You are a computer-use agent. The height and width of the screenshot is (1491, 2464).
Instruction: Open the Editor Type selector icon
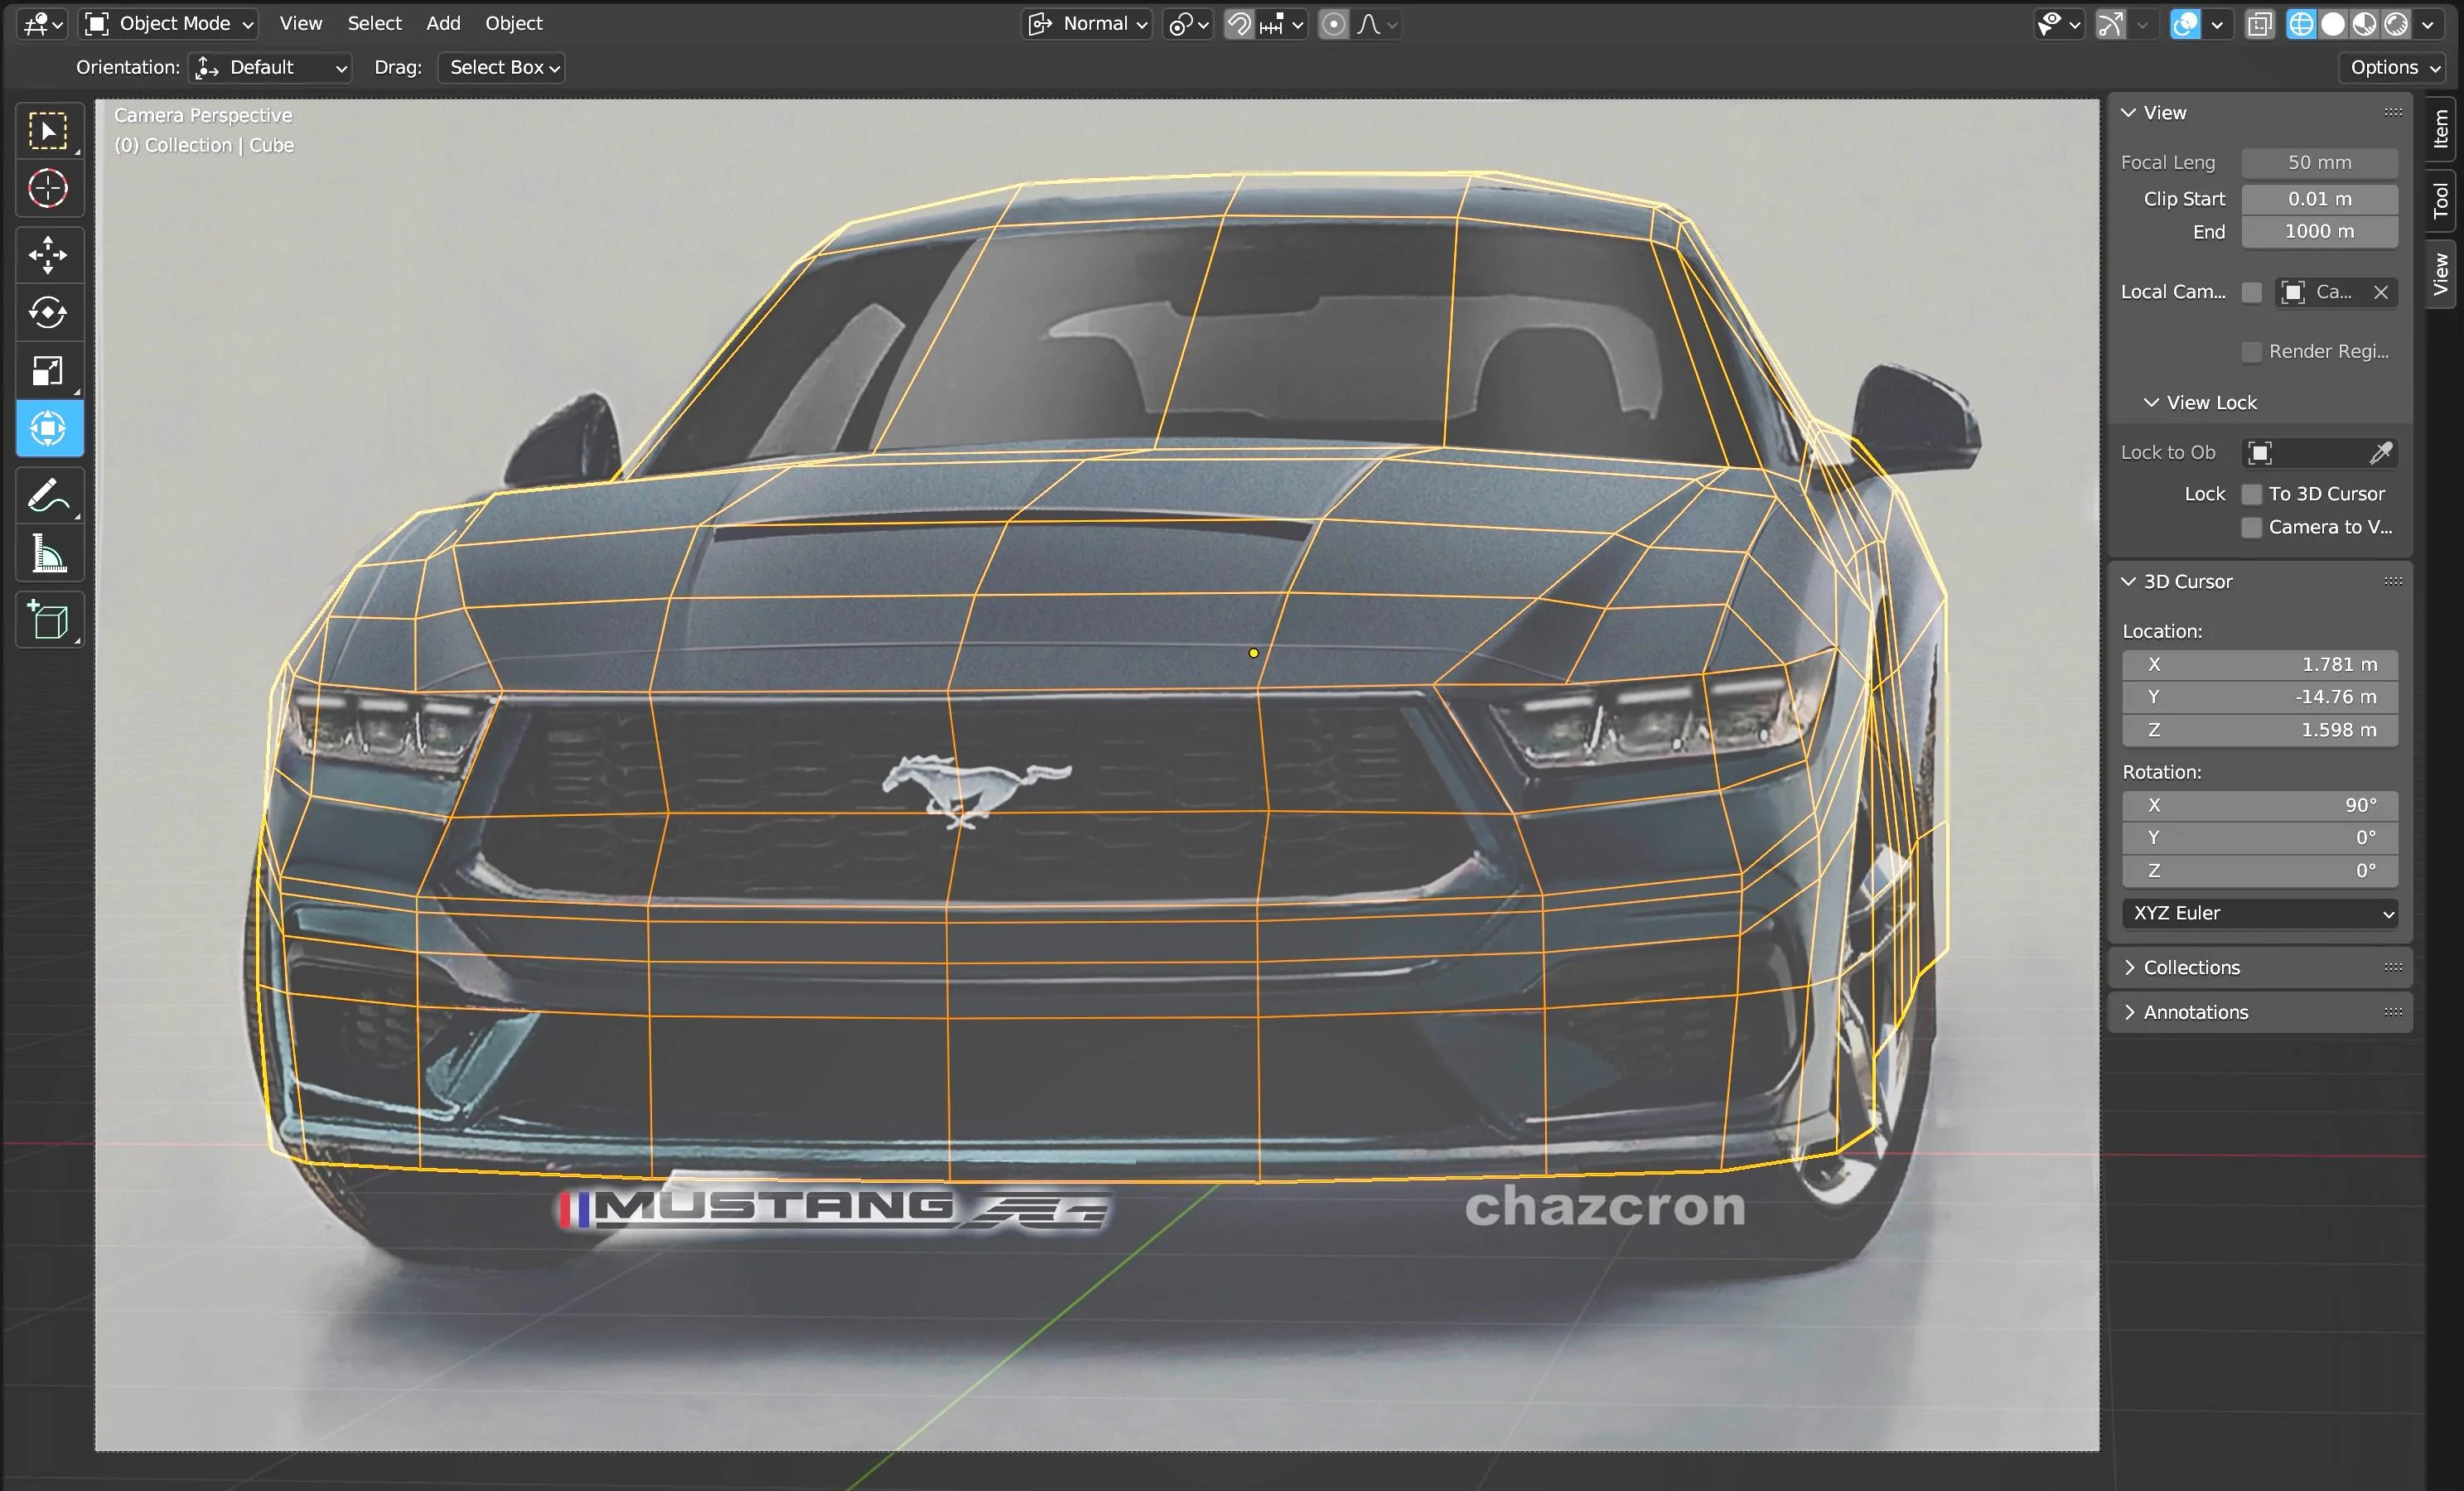pos(42,24)
